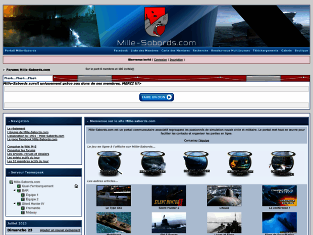Screen dimensions: 313x235
Task: Open the blue underwater submarine thumbnail
Action: pos(279,222)
